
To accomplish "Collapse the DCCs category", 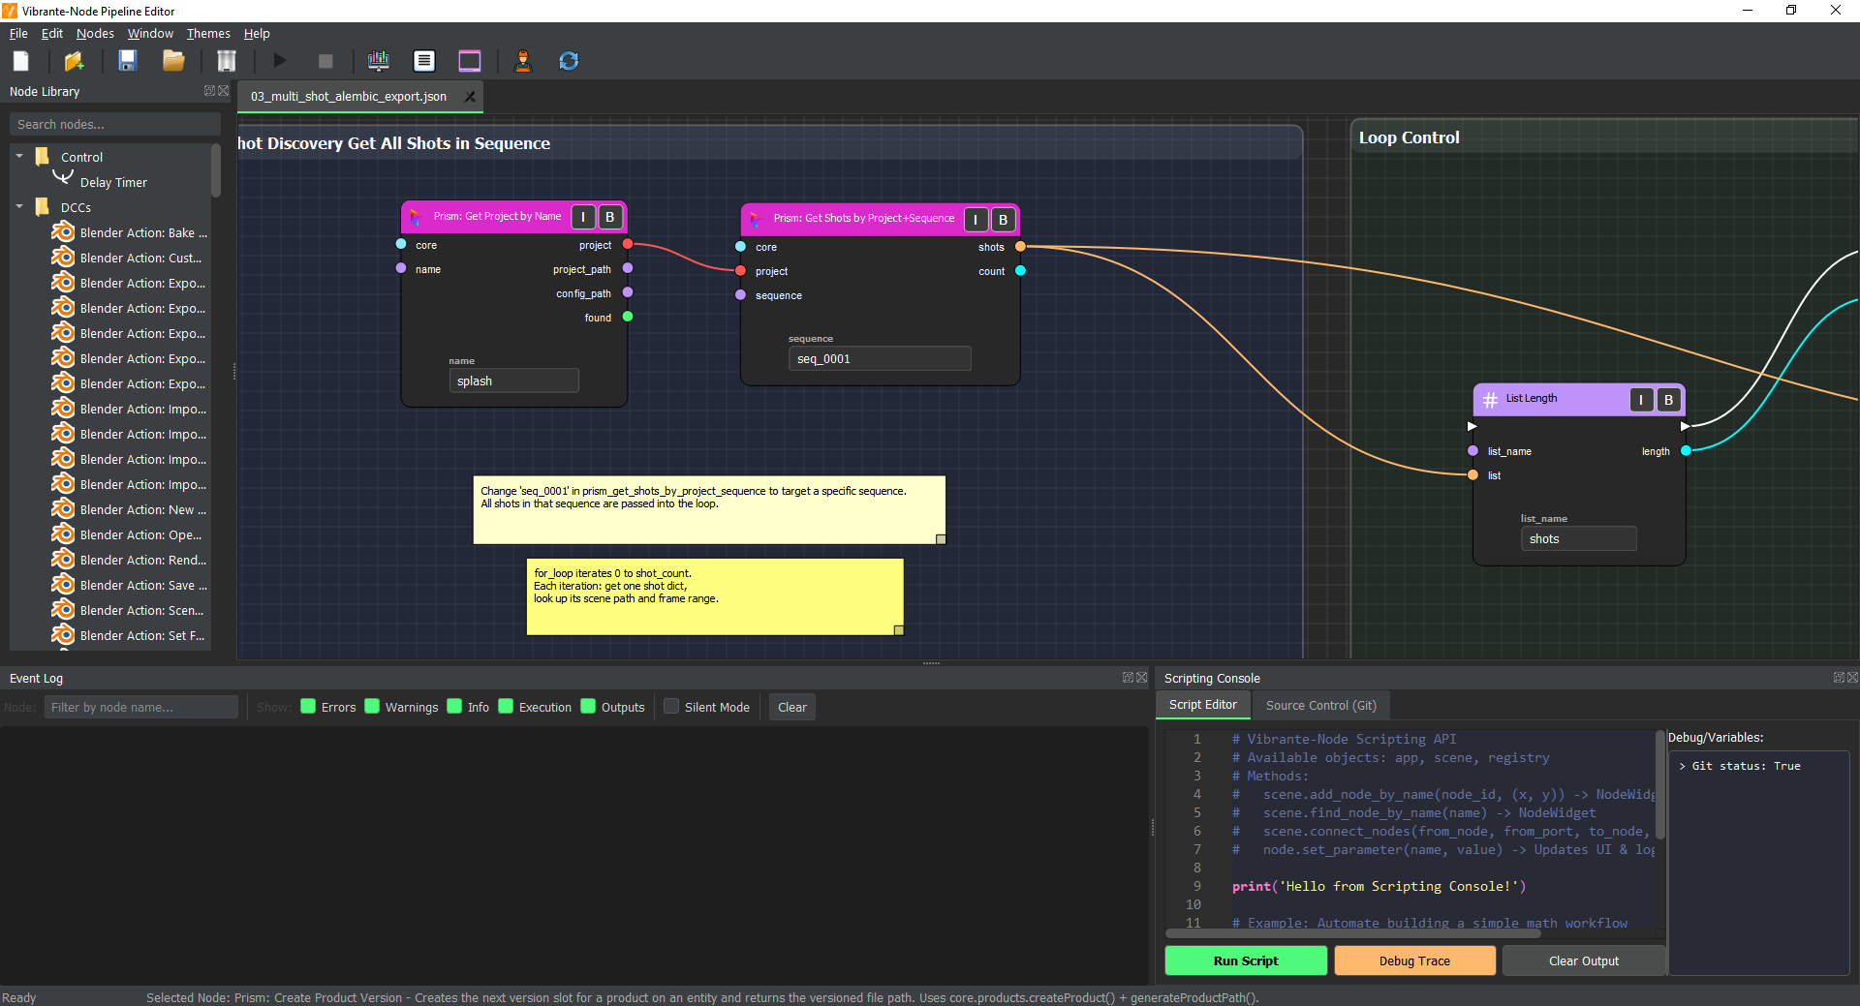I will 19,206.
